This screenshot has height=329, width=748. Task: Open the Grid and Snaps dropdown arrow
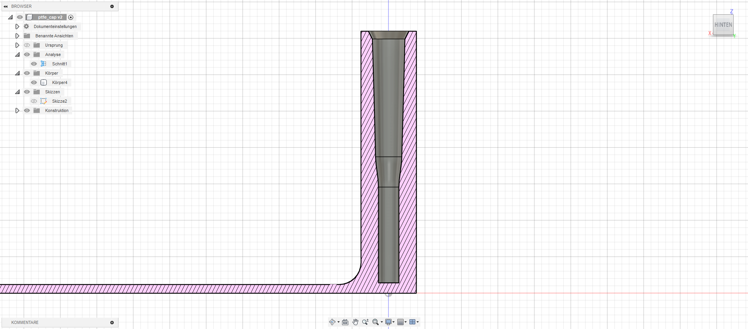(x=406, y=322)
